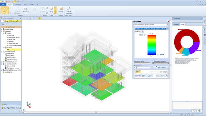Click the EXPLODE in horizontal slider
The image size is (206, 116).
(161, 63)
